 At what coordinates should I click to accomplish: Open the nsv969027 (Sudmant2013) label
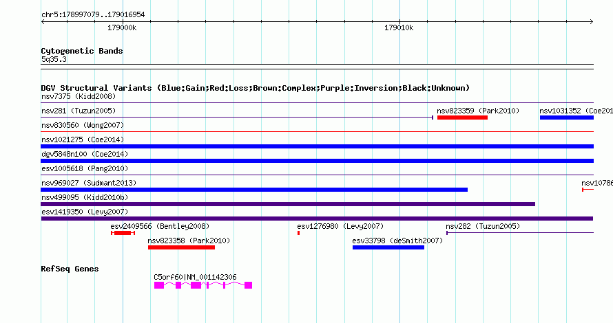tap(89, 183)
